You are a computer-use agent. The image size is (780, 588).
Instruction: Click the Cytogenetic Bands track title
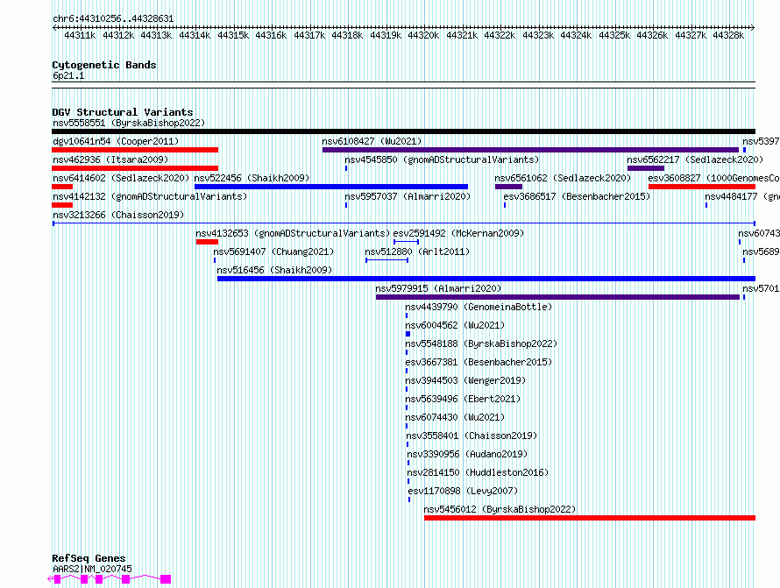pyautogui.click(x=104, y=65)
